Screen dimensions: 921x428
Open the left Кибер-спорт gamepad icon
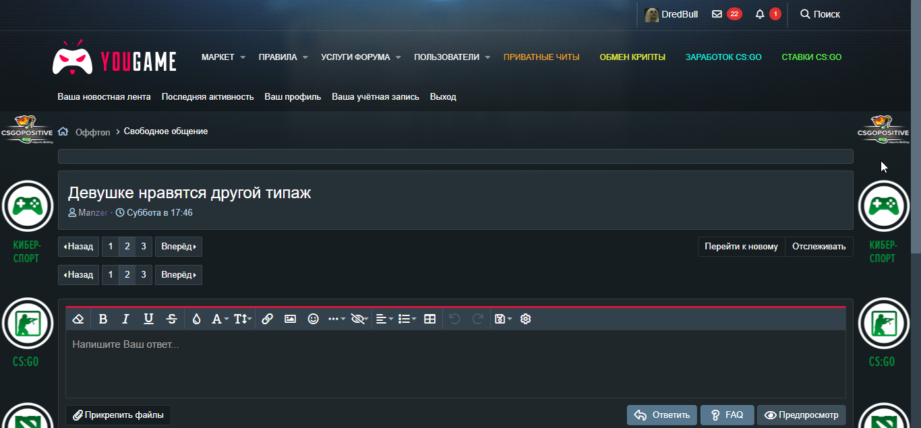(x=27, y=206)
